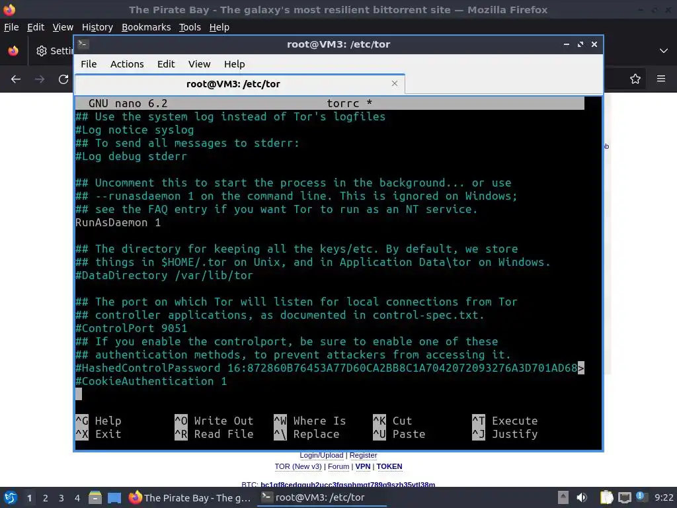The width and height of the screenshot is (677, 508).
Task: Click the Register link on Pirate Bay
Action: pyautogui.click(x=363, y=455)
